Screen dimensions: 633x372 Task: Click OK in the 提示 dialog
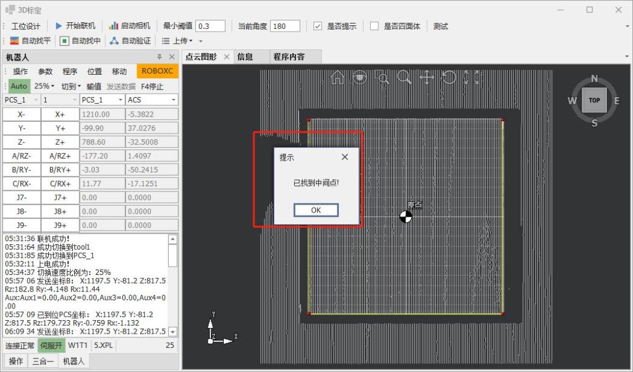[x=316, y=210]
